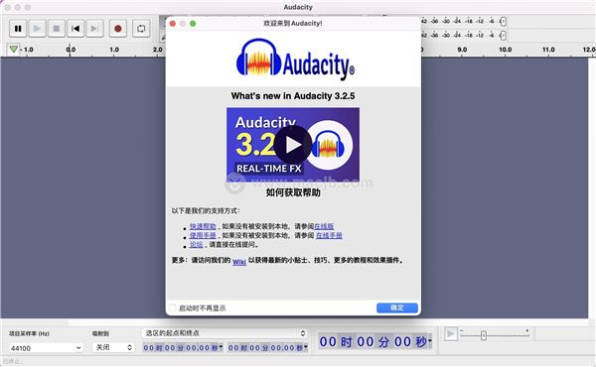Open the project sample rate 44100 dropdown
Viewport: 596px width, 367px height.
(46, 347)
